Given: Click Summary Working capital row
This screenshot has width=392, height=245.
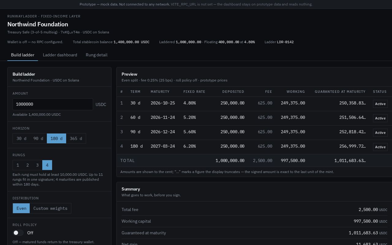Looking at the screenshot, I should (x=254, y=221).
